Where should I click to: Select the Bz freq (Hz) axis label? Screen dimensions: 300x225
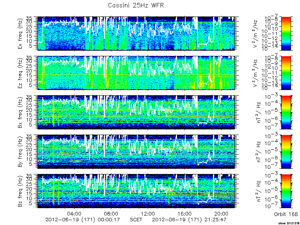[21, 191]
